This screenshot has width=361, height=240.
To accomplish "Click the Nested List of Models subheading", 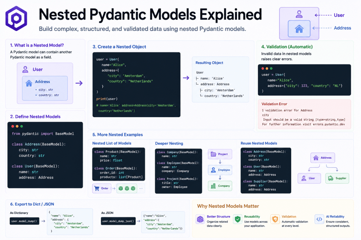I will 112,143.
